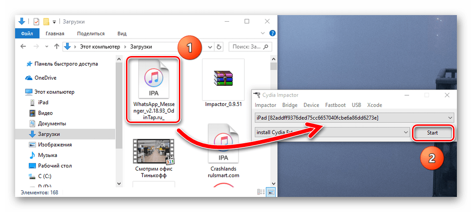Click Загрузки in the address breadcrumb

[x=141, y=47]
